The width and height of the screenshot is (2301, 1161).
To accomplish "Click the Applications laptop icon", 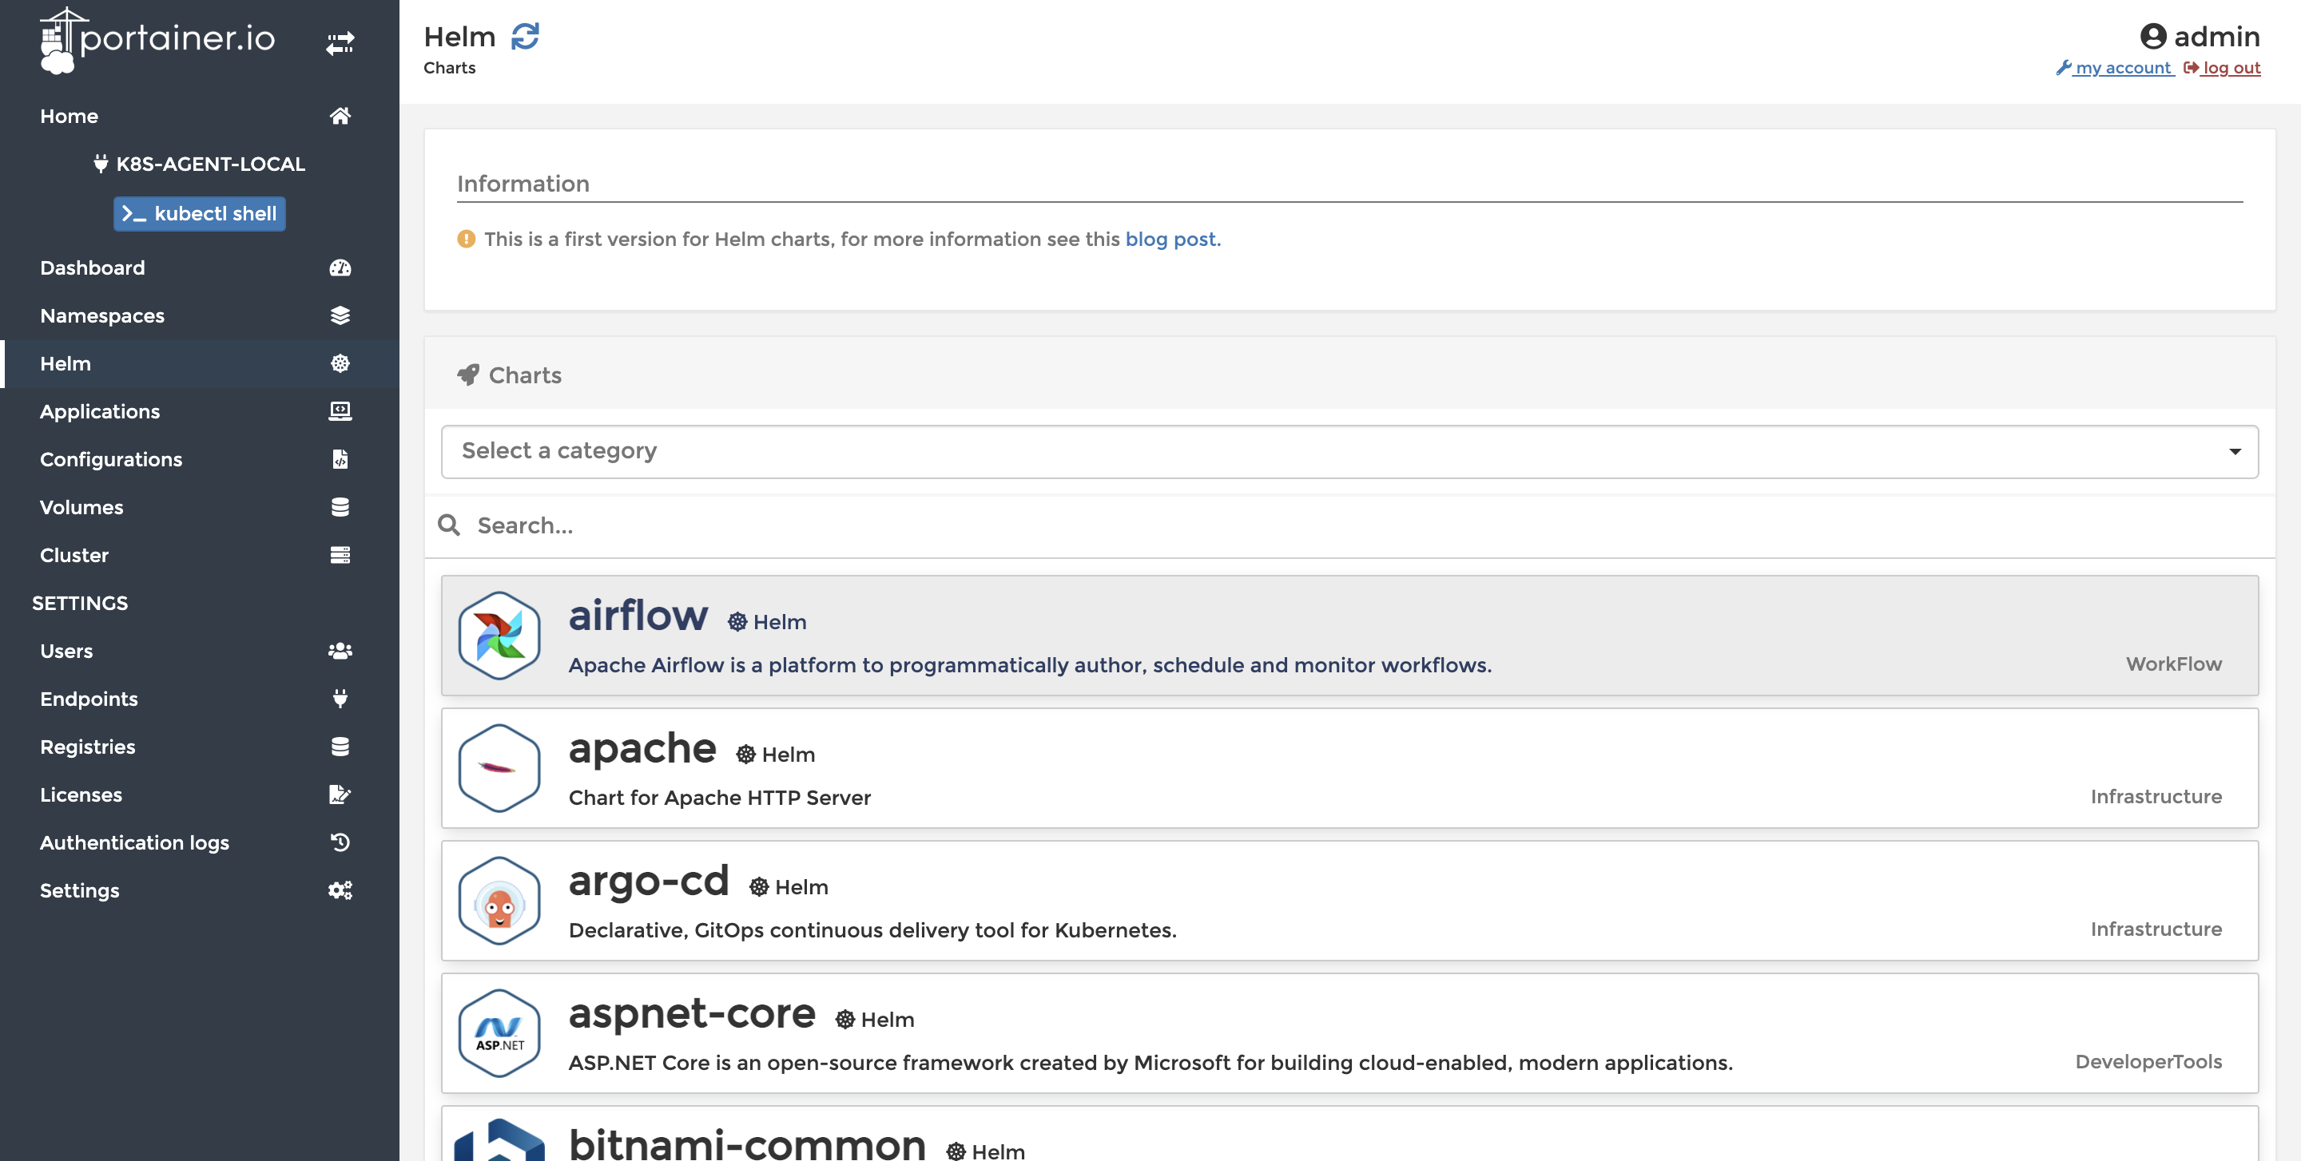I will pyautogui.click(x=340, y=411).
